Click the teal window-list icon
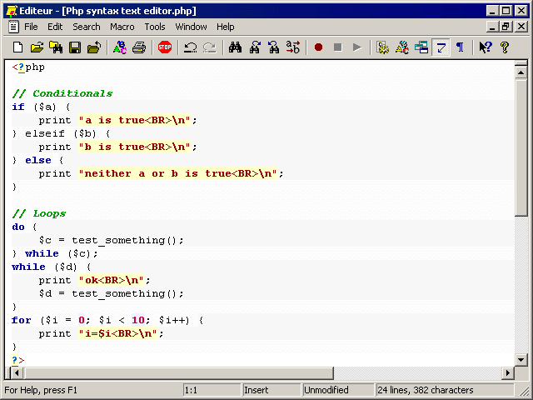 coord(421,47)
